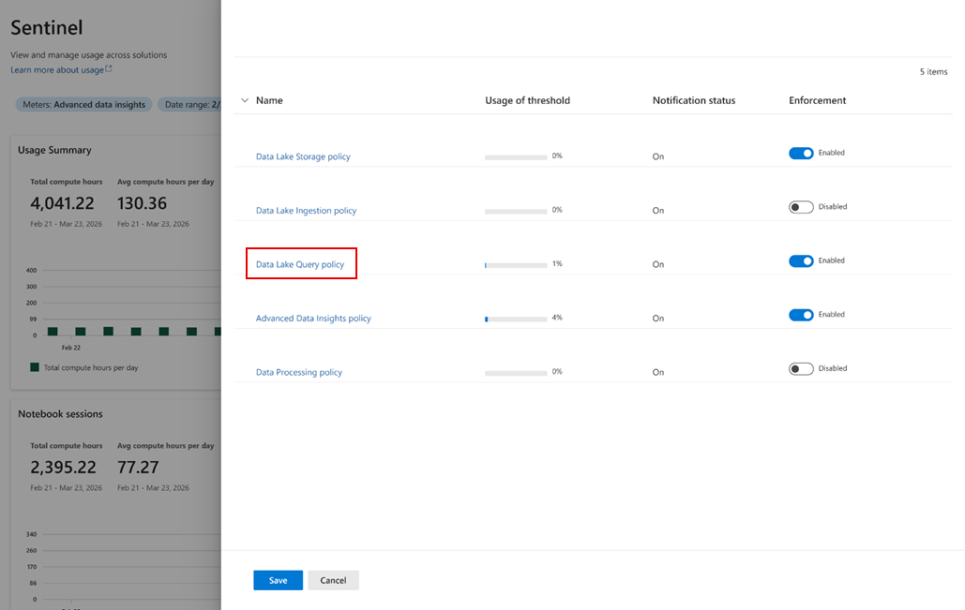The width and height of the screenshot is (965, 610).
Task: Click notification status On for Data Processing policy
Action: coord(658,372)
